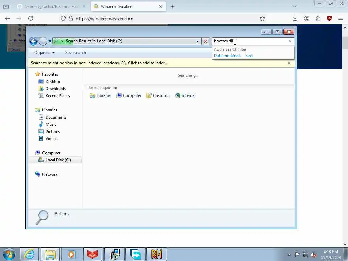Image resolution: width=348 pixels, height=261 pixels.
Task: Click Firefox back button
Action: click(x=7, y=19)
